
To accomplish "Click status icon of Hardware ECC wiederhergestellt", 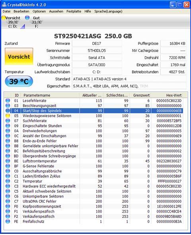I will pyautogui.click(x=8, y=186).
